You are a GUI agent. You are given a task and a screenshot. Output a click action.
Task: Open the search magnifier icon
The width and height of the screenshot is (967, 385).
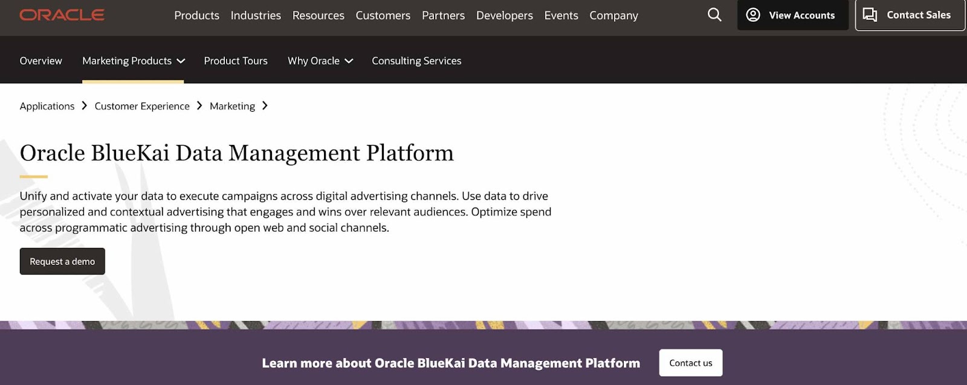coord(714,14)
